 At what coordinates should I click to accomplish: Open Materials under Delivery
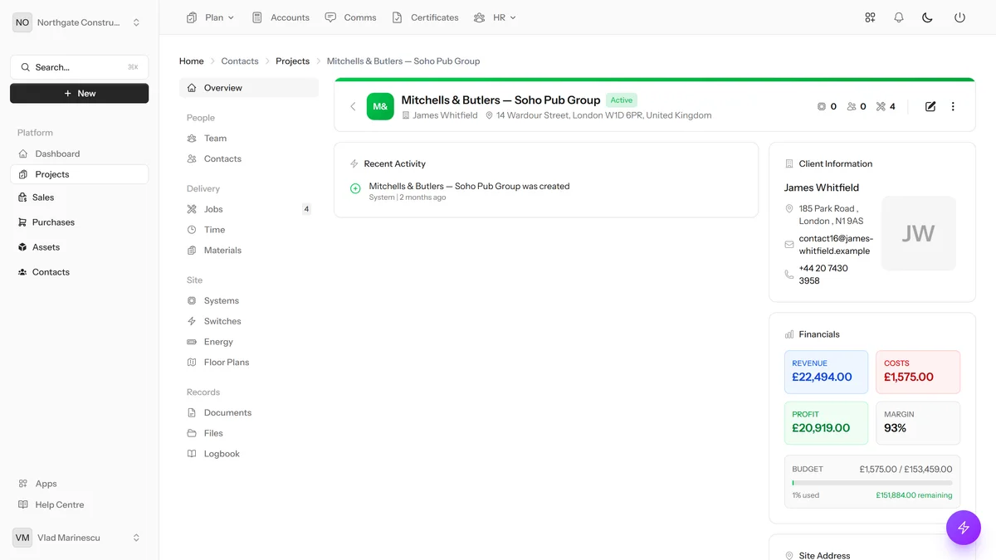click(x=249, y=250)
